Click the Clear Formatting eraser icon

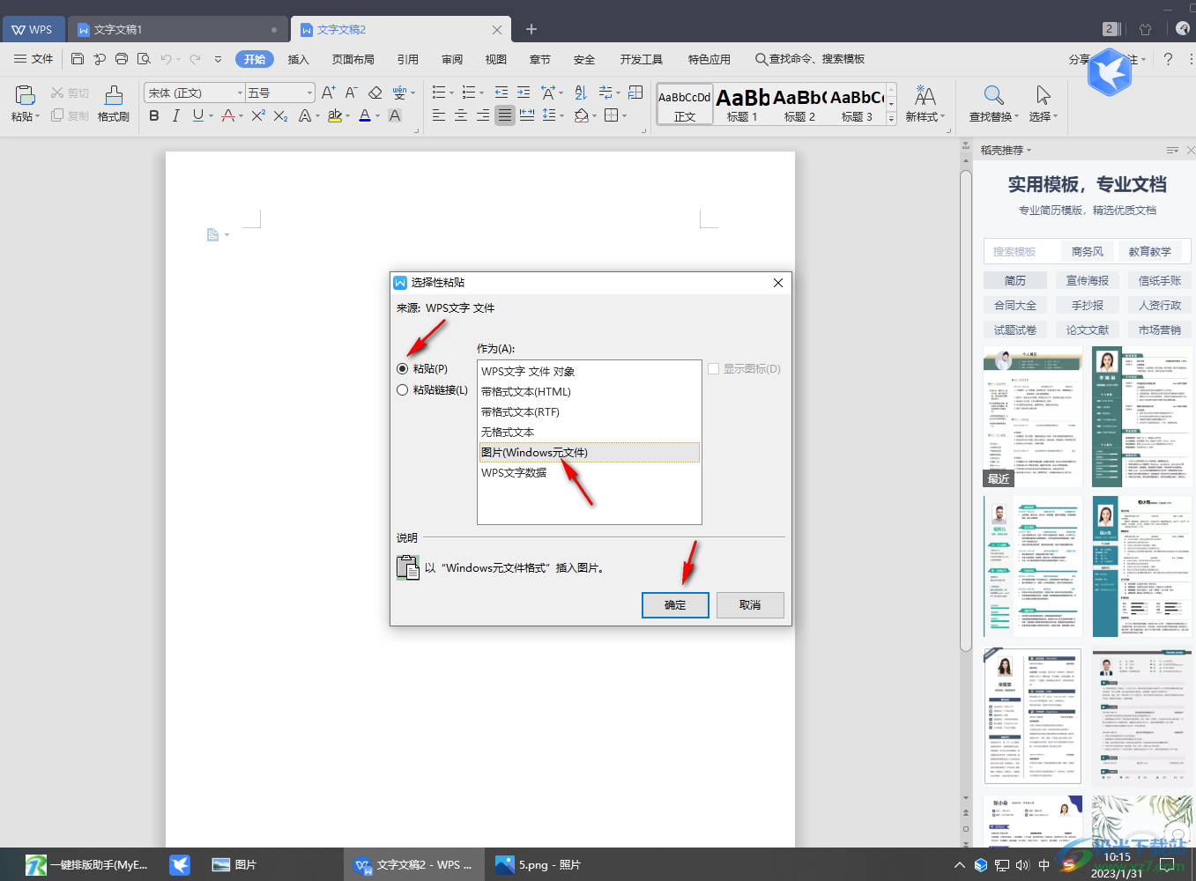[375, 93]
